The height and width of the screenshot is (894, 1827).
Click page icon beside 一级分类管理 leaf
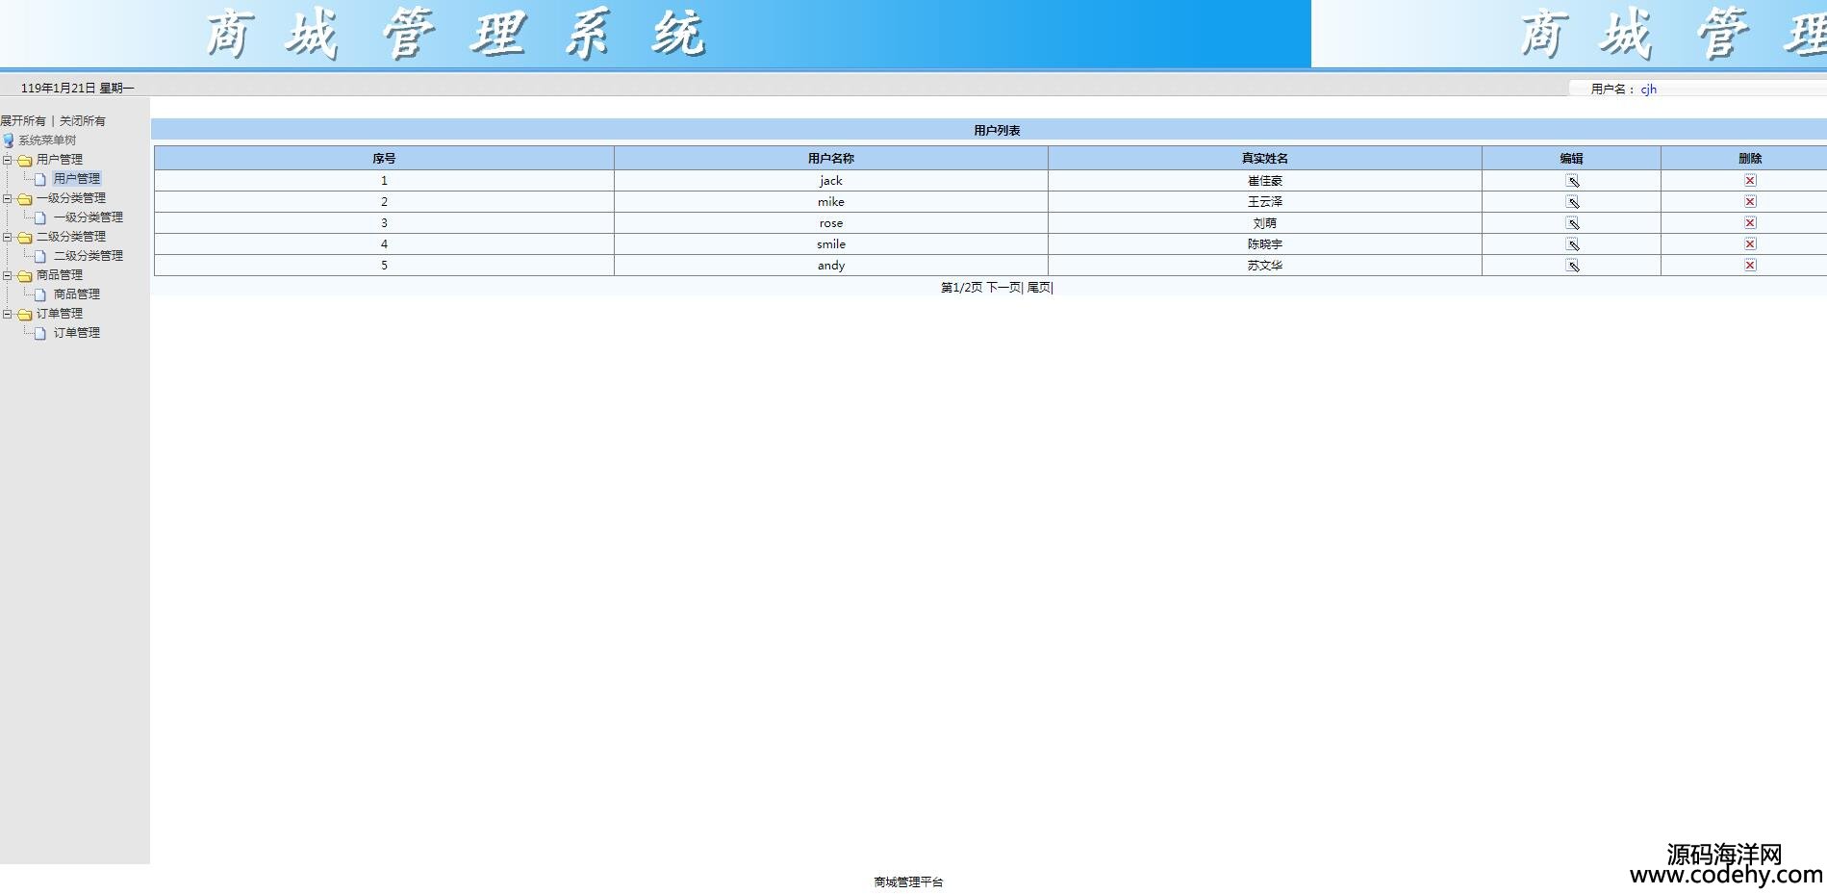pyautogui.click(x=40, y=217)
